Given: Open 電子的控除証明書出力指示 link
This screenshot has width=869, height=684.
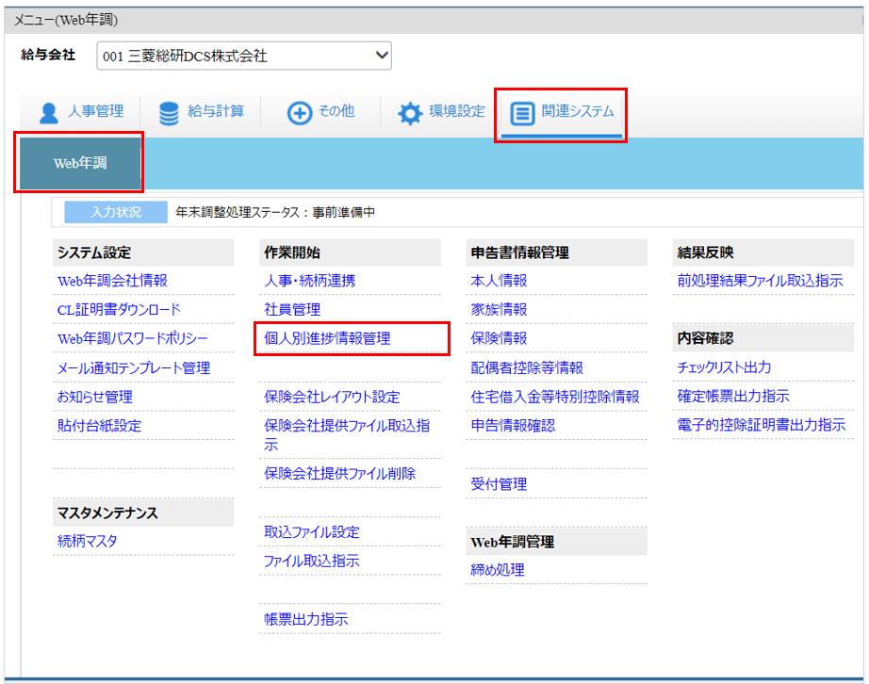Looking at the screenshot, I should (x=762, y=425).
